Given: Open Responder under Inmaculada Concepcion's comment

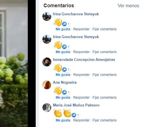Looking at the screenshot, I should pyautogui.click(x=81, y=75).
